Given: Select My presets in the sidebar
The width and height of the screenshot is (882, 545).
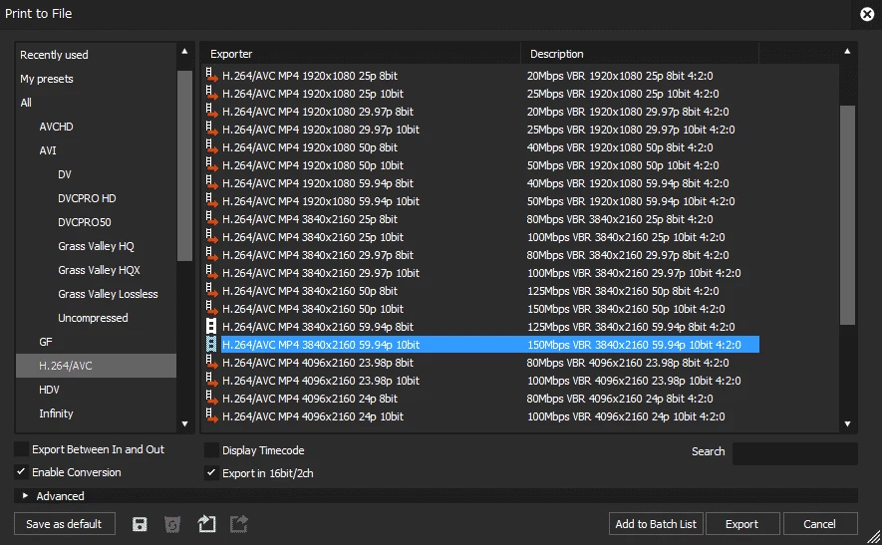Looking at the screenshot, I should [47, 79].
